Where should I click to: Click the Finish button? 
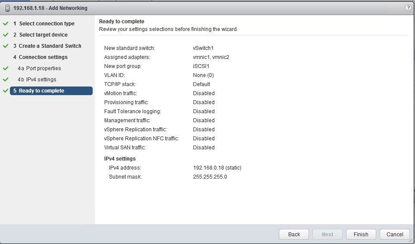pos(361,235)
